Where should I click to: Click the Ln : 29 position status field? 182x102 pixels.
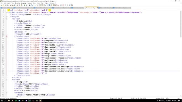coord(133,98)
